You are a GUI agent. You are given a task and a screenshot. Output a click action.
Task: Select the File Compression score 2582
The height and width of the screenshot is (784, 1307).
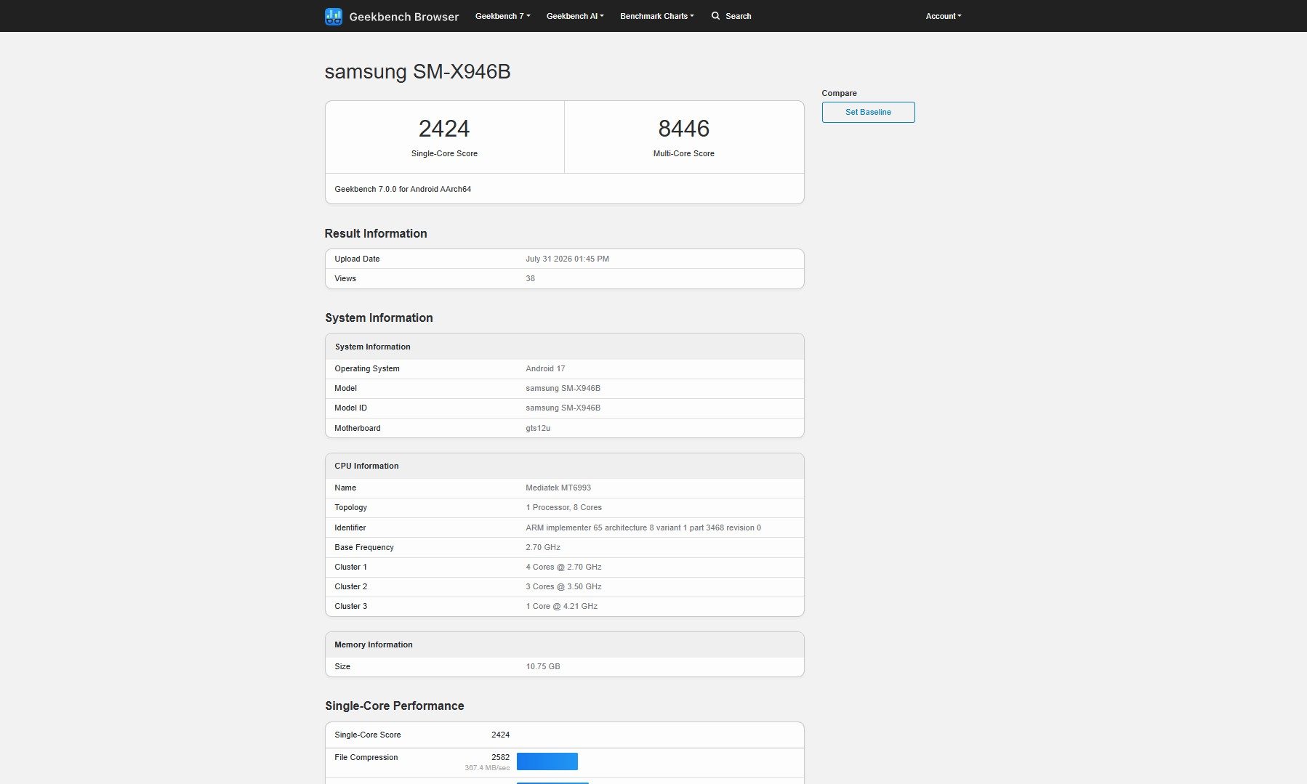[x=500, y=757]
